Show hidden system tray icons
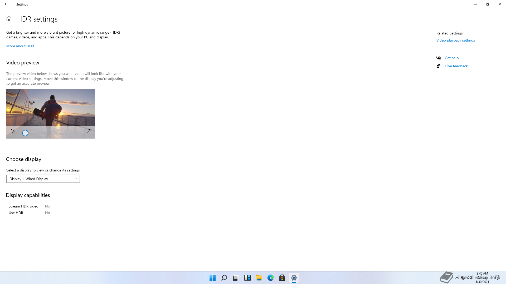This screenshot has height=284, width=506. click(457, 277)
